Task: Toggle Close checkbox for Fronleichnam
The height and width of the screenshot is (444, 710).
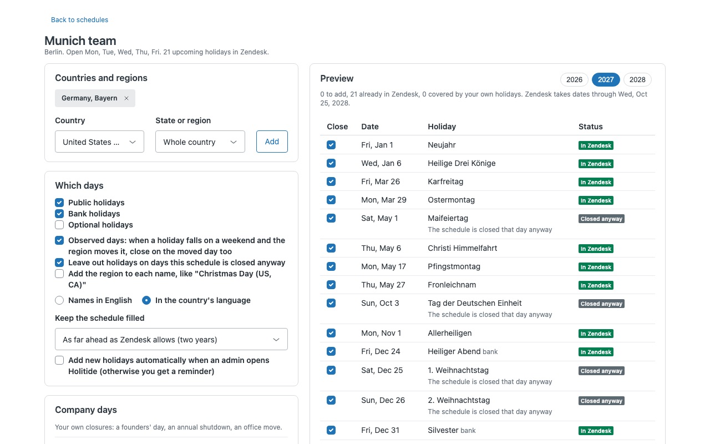Action: click(331, 285)
